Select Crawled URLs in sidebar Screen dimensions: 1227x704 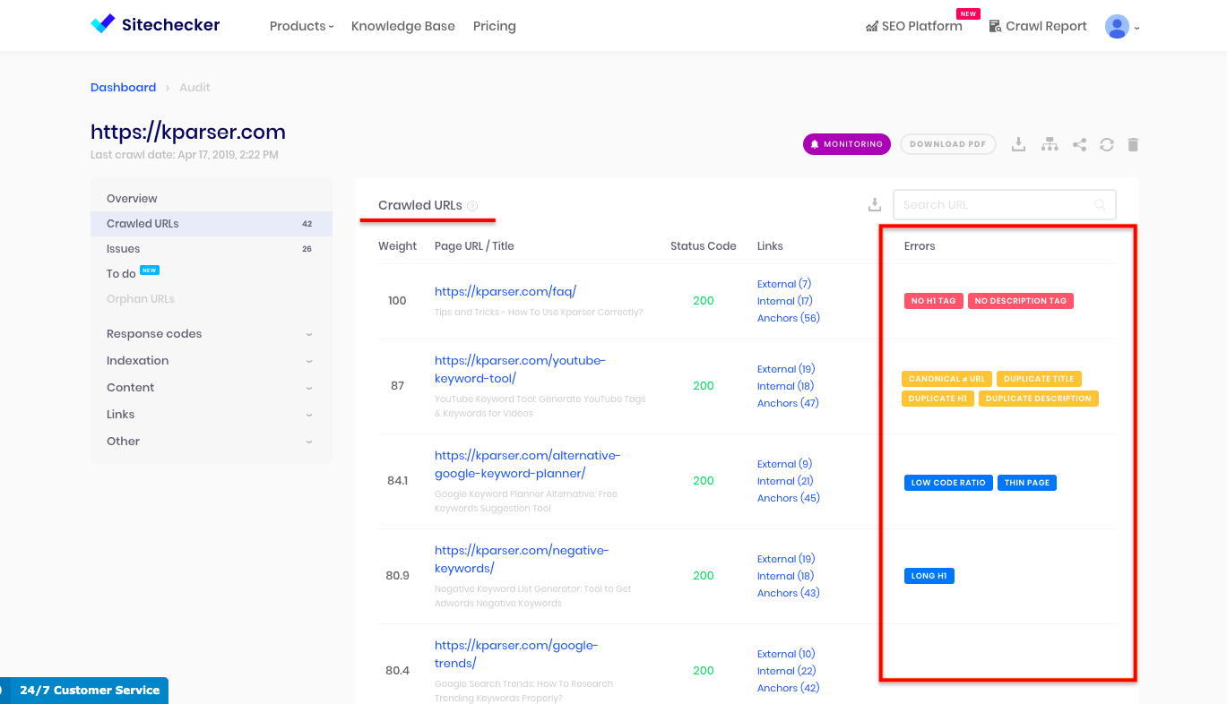[x=211, y=224]
